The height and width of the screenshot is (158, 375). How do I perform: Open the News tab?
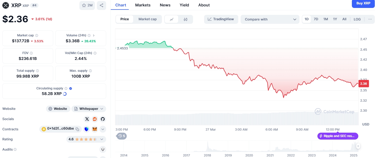tap(165, 5)
